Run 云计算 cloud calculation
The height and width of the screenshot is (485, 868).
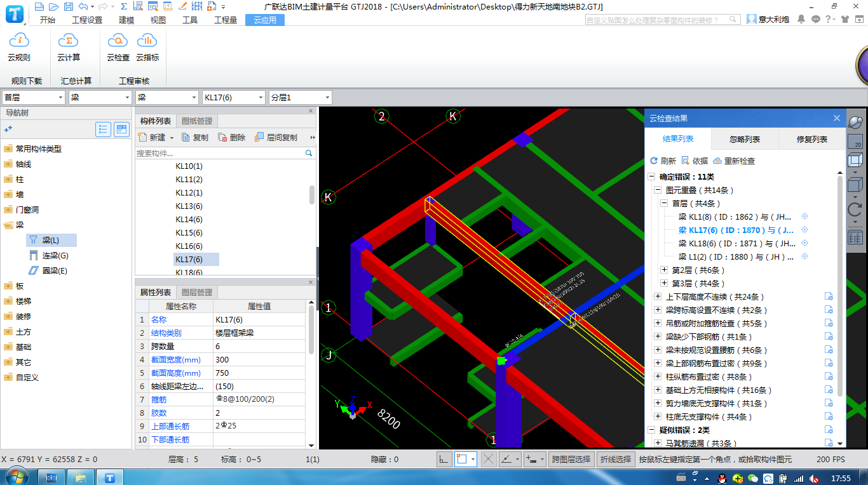click(x=69, y=48)
